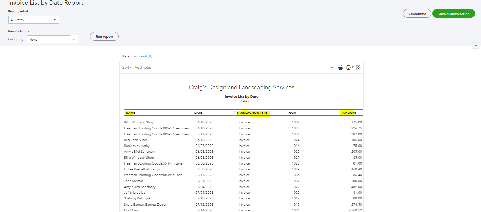
Task: Open Jeff's Jalopies invoice row
Action: (x=243, y=193)
